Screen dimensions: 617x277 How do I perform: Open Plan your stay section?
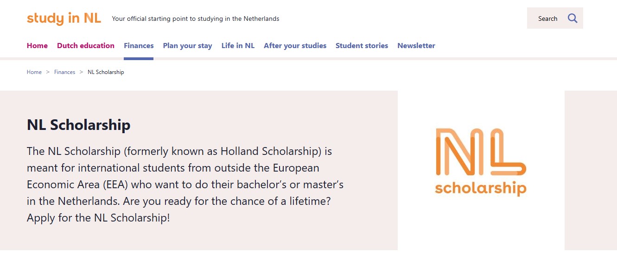pos(187,46)
